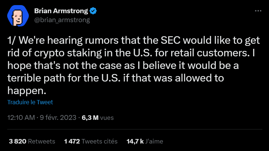This screenshot has height=151, width=269.
Task: View the 3 820 Retweets list
Action: point(32,141)
